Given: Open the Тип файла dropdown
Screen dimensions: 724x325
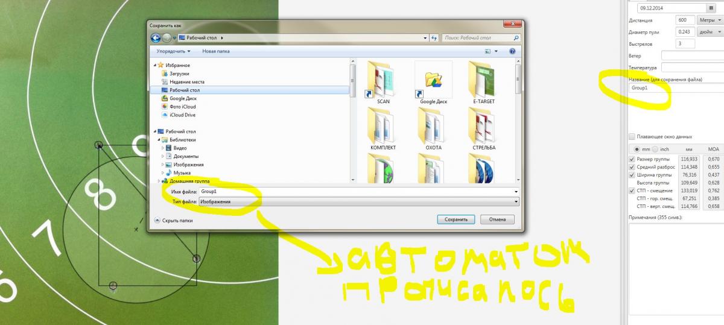Looking at the screenshot, I should point(358,202).
